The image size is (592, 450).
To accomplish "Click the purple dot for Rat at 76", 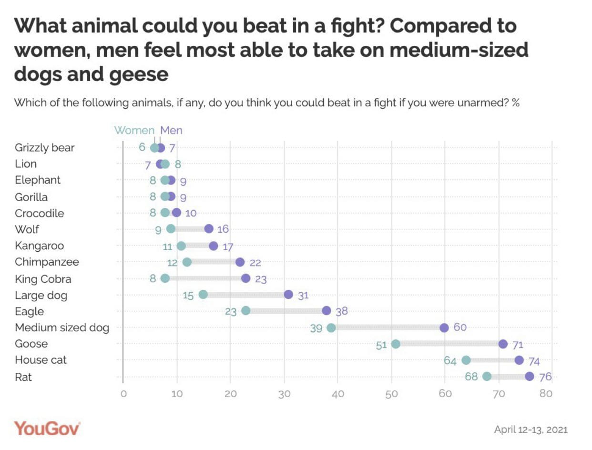I will pos(530,377).
